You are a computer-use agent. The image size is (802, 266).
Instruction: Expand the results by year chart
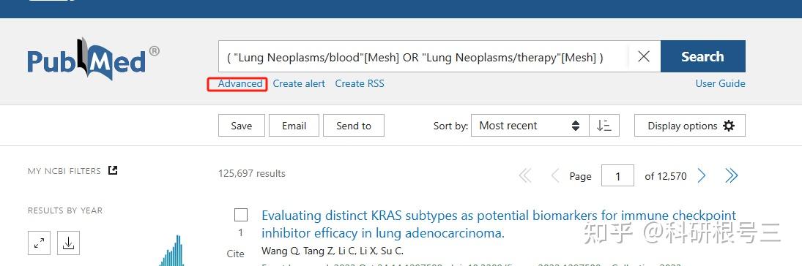click(x=39, y=243)
